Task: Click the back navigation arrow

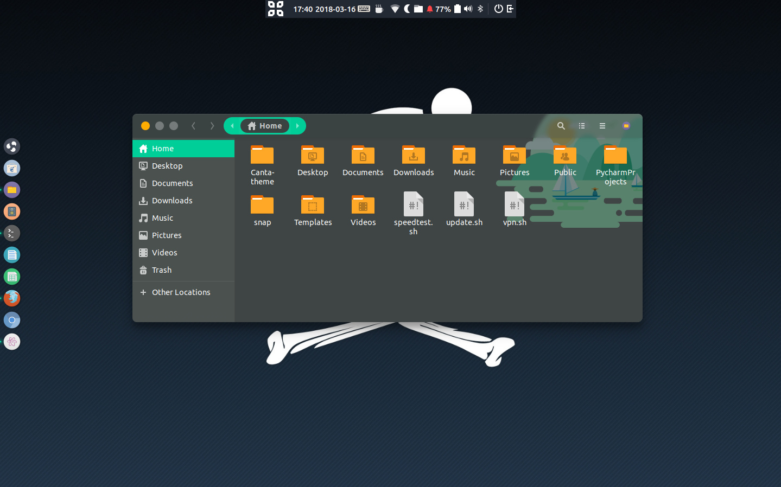Action: click(193, 125)
